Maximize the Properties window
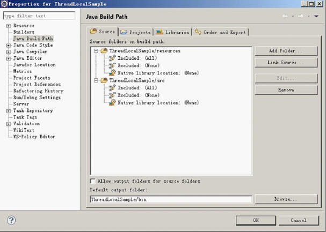 pyautogui.click(x=311, y=4)
